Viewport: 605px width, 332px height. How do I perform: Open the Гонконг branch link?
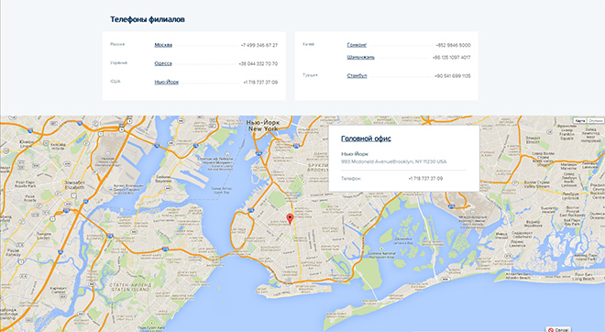(x=357, y=45)
